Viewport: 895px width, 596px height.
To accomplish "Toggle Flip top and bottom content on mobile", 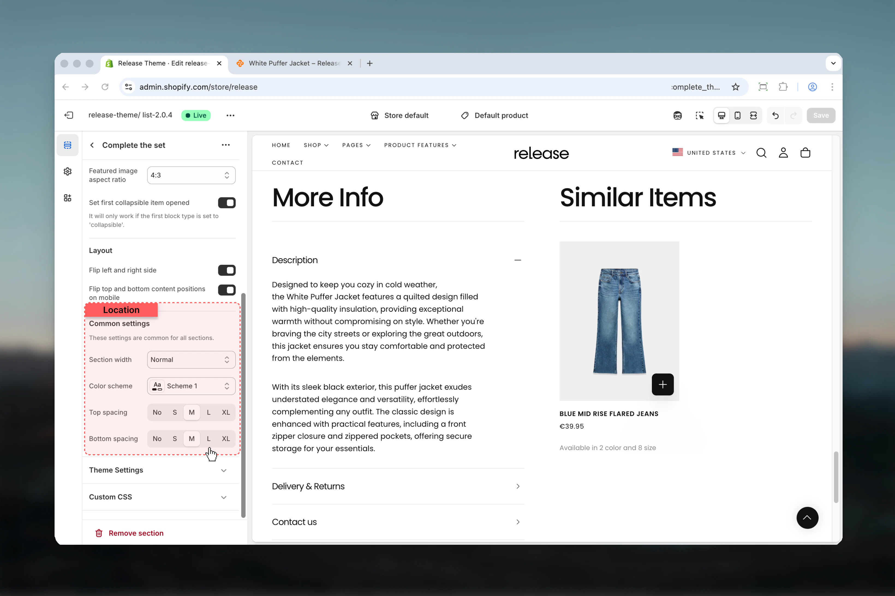I will coord(227,290).
